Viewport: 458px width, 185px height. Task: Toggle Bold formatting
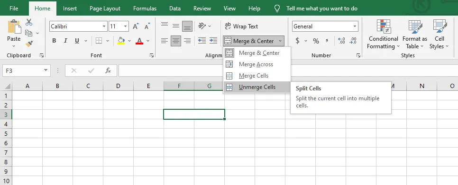(54, 41)
